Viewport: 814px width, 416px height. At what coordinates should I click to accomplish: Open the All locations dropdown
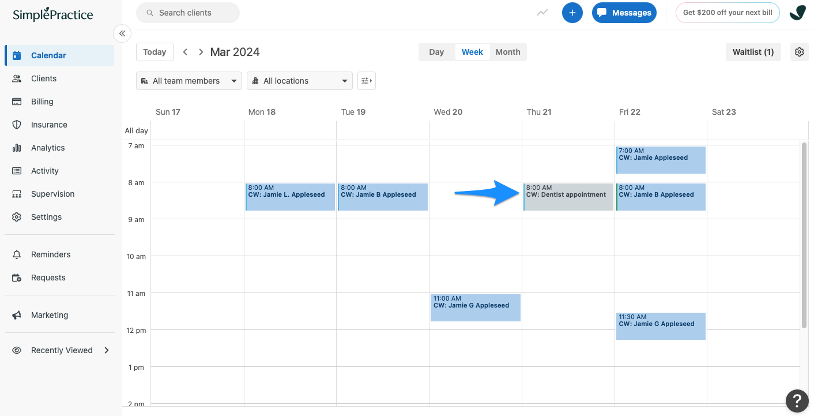pos(299,81)
